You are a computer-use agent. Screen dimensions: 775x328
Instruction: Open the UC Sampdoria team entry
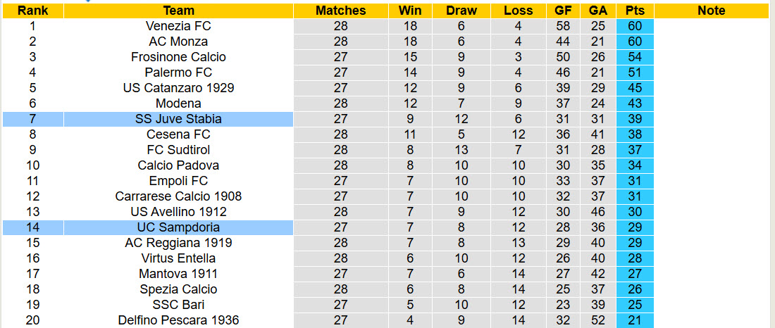(178, 227)
